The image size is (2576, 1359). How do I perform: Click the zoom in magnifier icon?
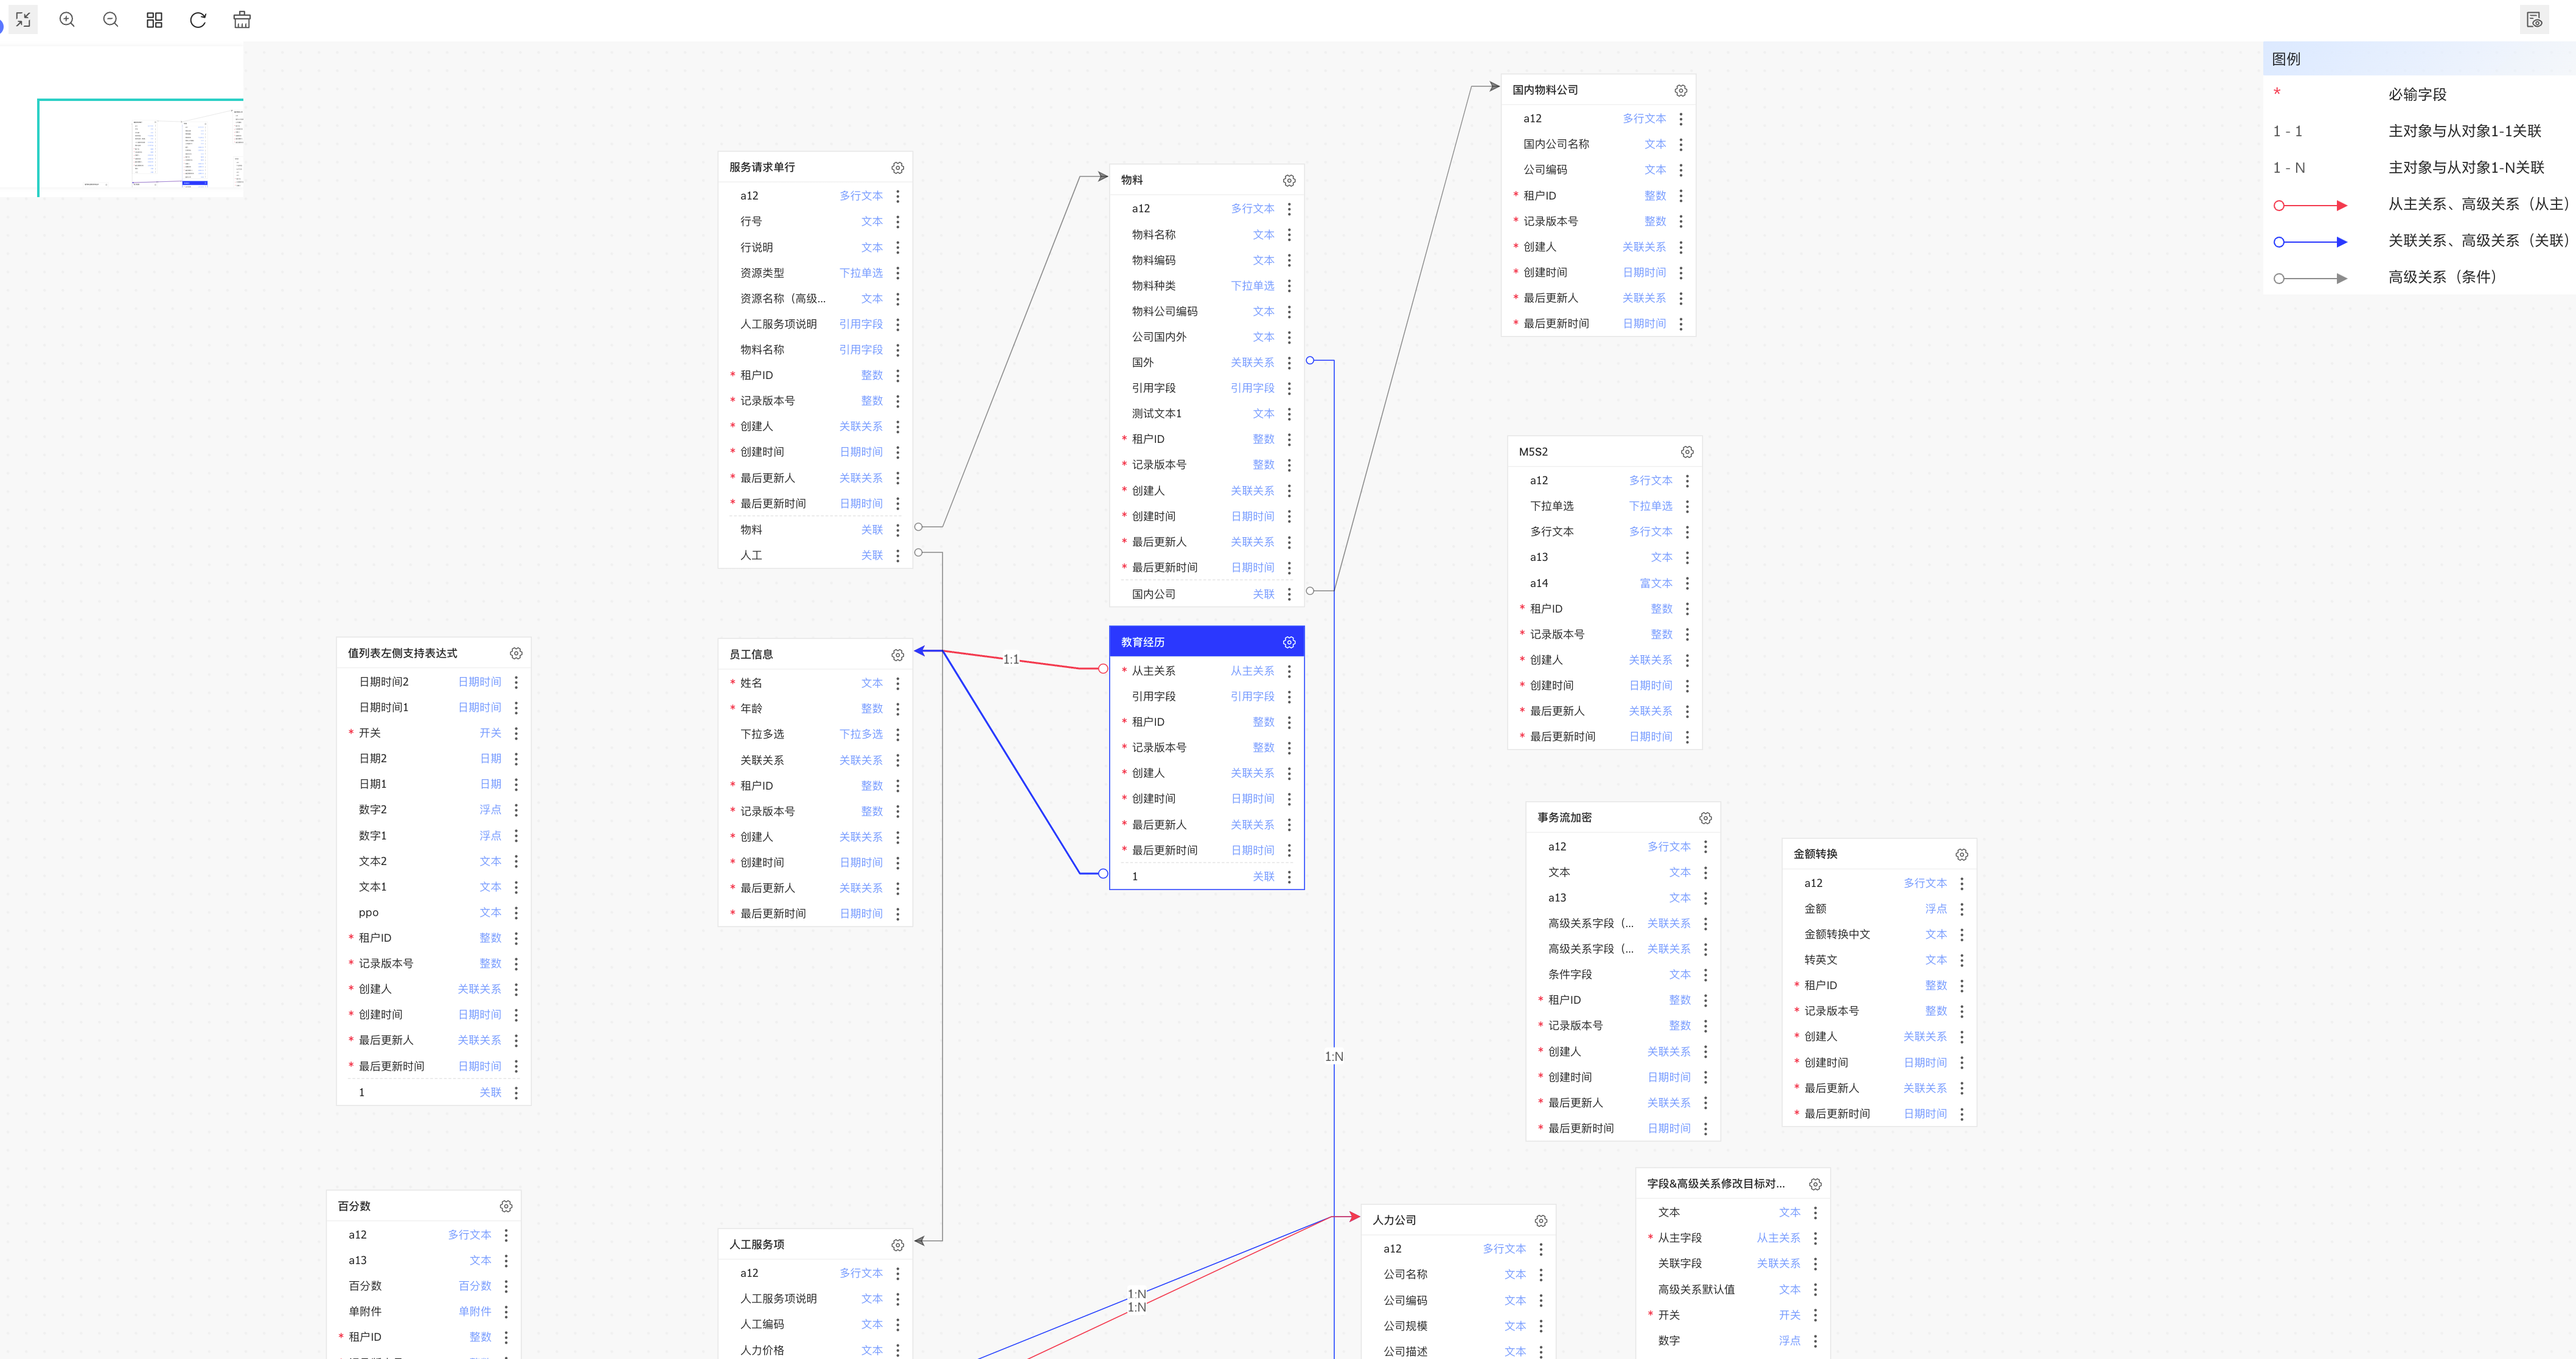pyautogui.click(x=67, y=20)
